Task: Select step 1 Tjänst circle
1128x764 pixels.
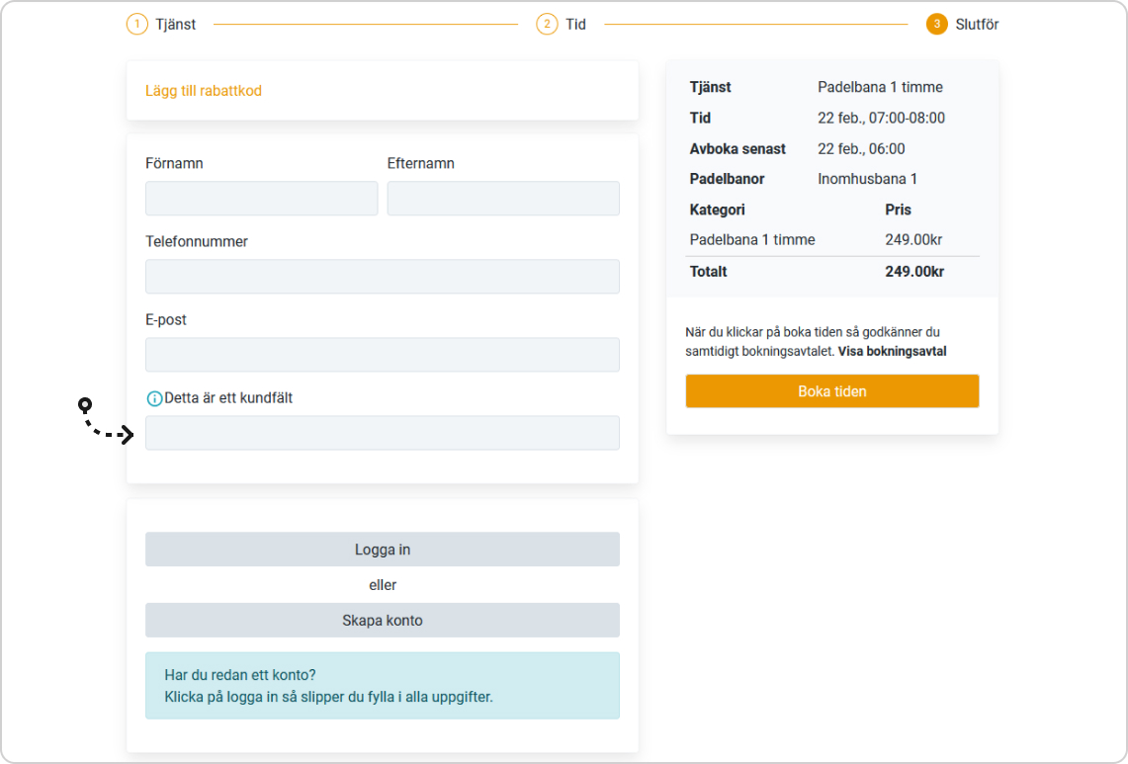Action: (x=136, y=25)
